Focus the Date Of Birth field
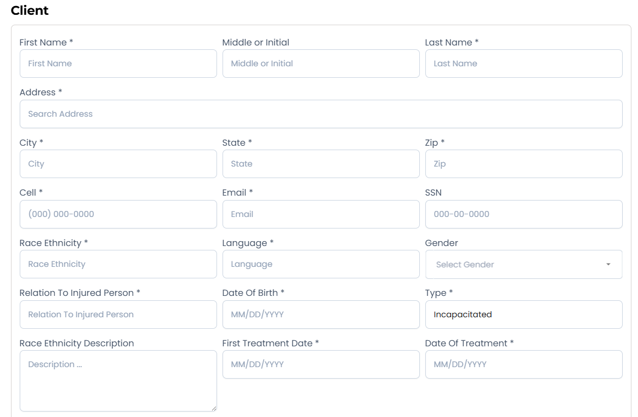 [x=321, y=315]
